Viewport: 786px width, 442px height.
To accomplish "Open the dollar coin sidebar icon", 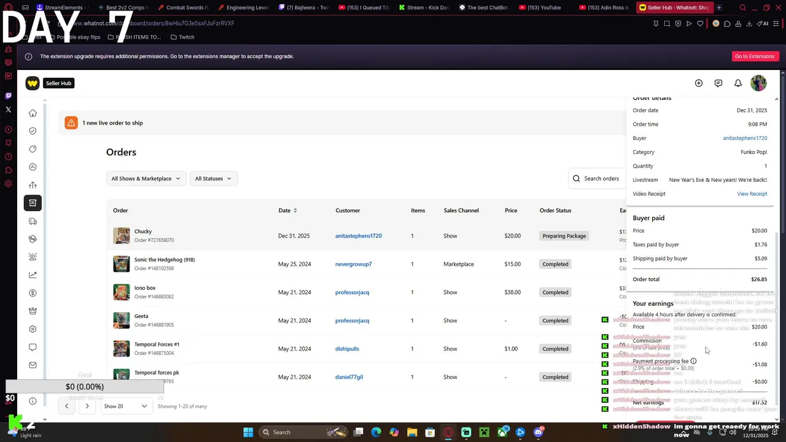I will [x=33, y=293].
